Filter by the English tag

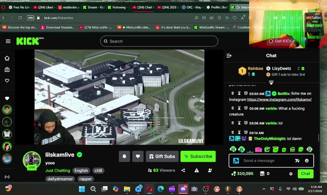(x=81, y=171)
